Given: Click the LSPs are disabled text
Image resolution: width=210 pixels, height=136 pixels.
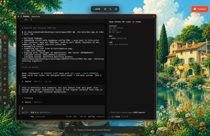Looking at the screenshot, I should [x=118, y=44].
